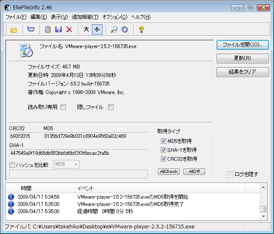Viewport: 274px width, 234px height.
Task: Click the magnifying glass search icon
Action: 114,29
